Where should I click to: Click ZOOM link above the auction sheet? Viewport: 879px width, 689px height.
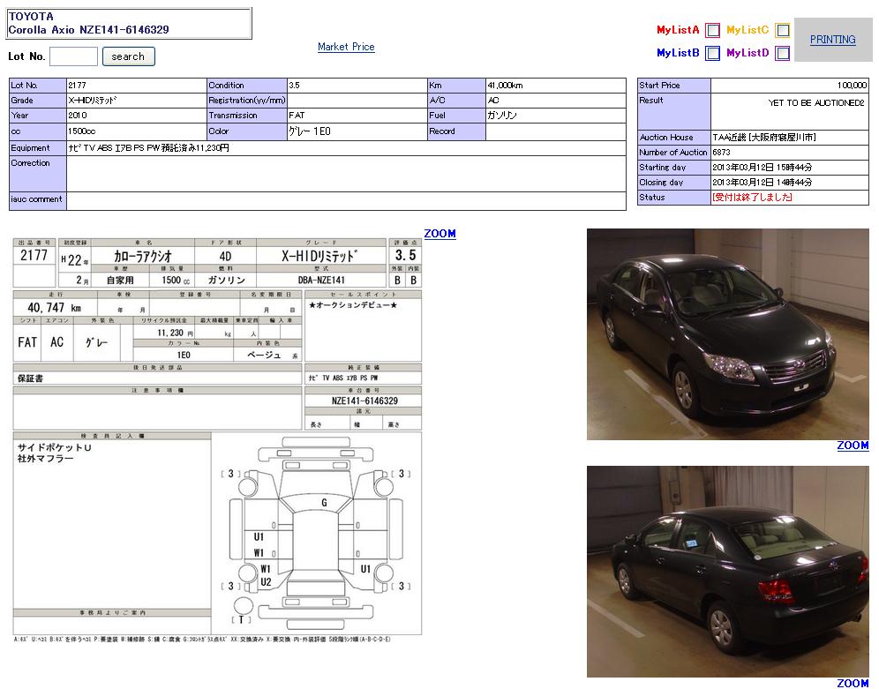pos(439,234)
